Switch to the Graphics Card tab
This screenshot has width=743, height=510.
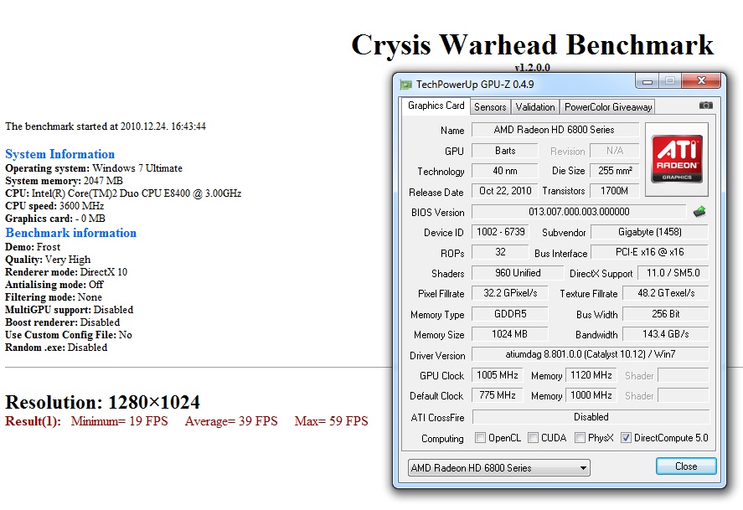[x=436, y=106]
